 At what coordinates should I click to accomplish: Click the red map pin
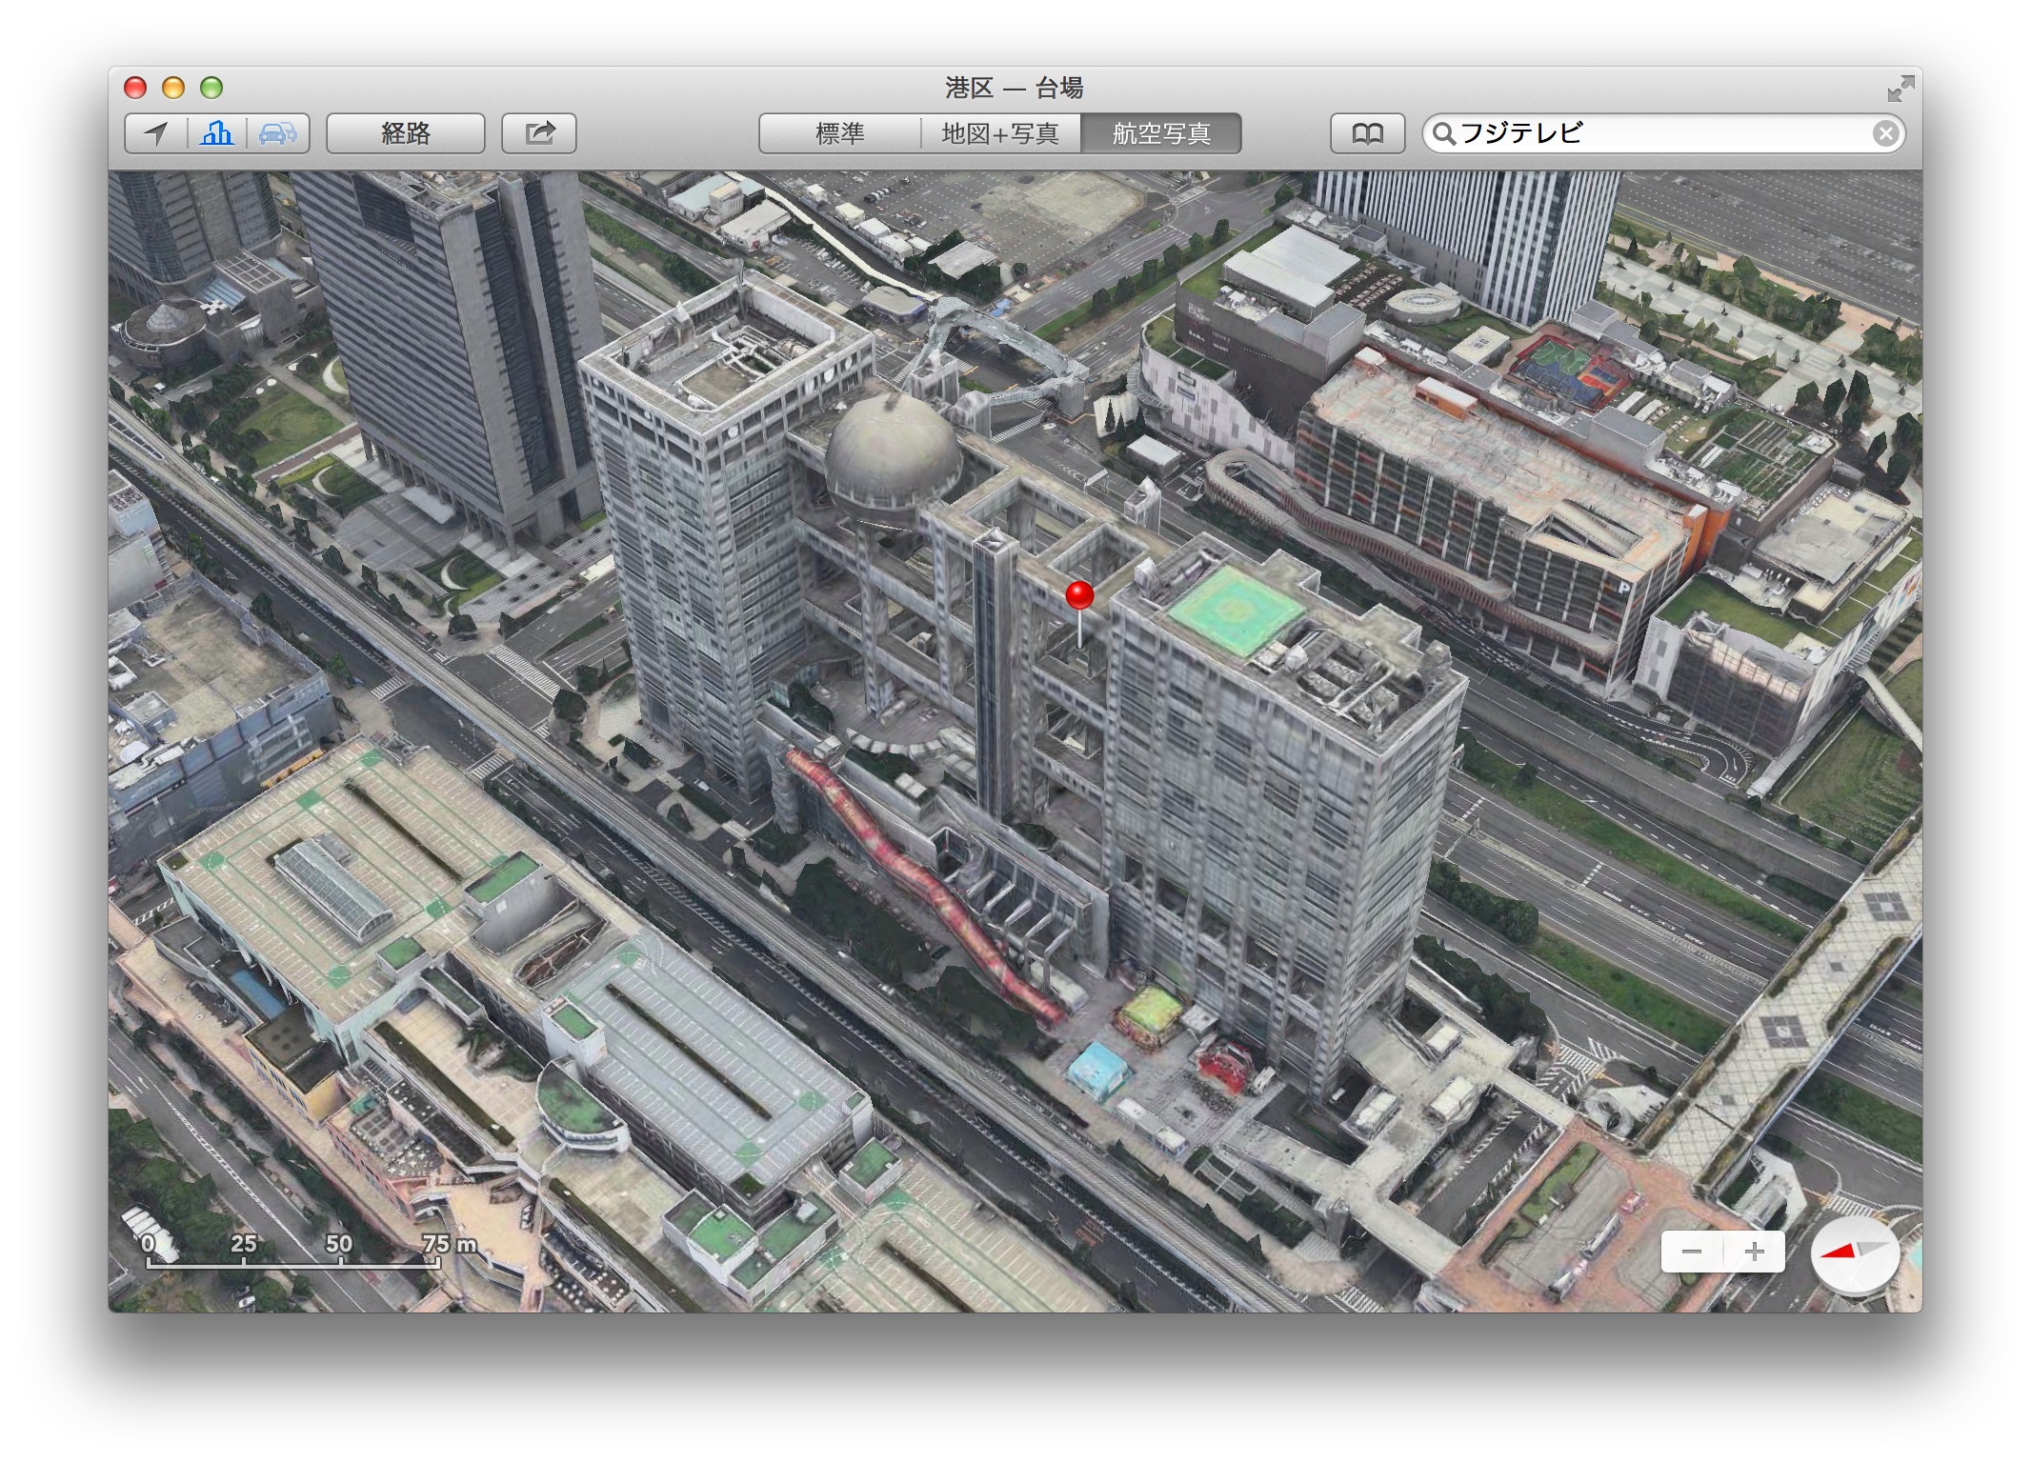pos(1078,596)
